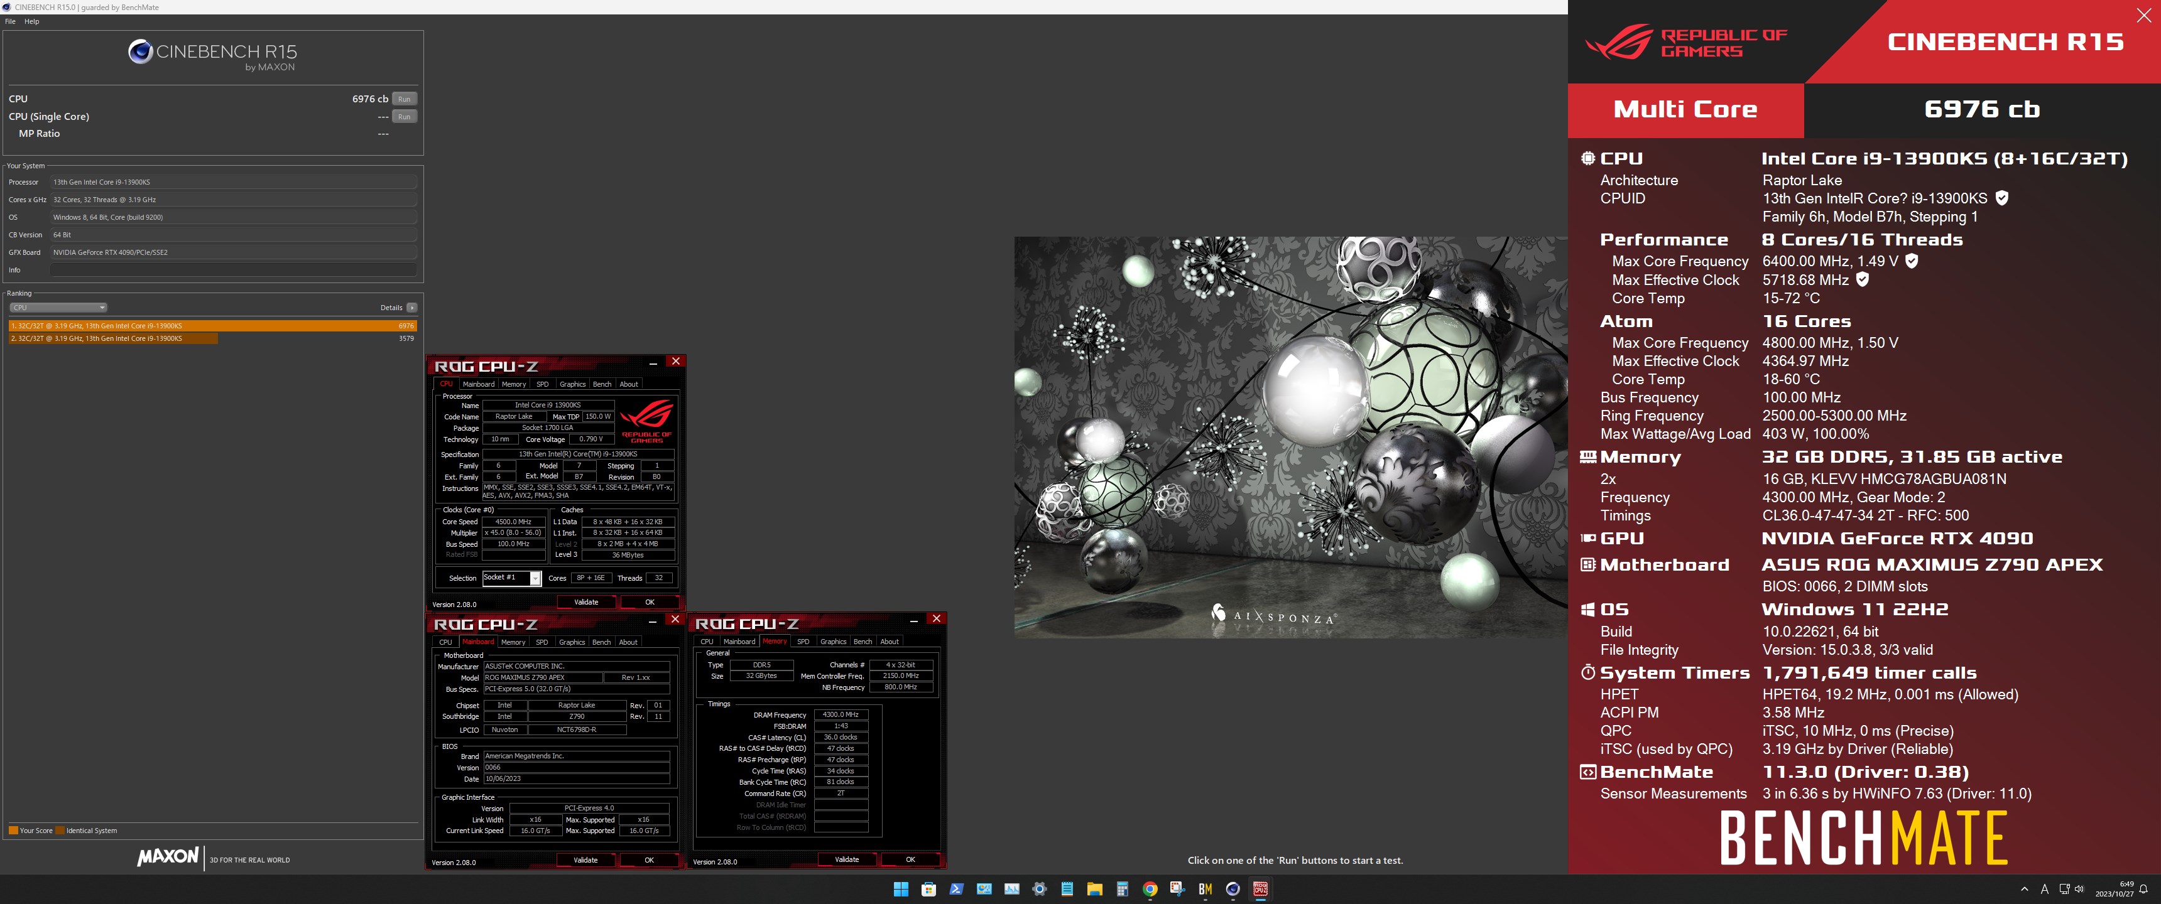Viewport: 2161px width, 904px height.
Task: Minimize the top CPU-Z window
Action: [x=653, y=363]
